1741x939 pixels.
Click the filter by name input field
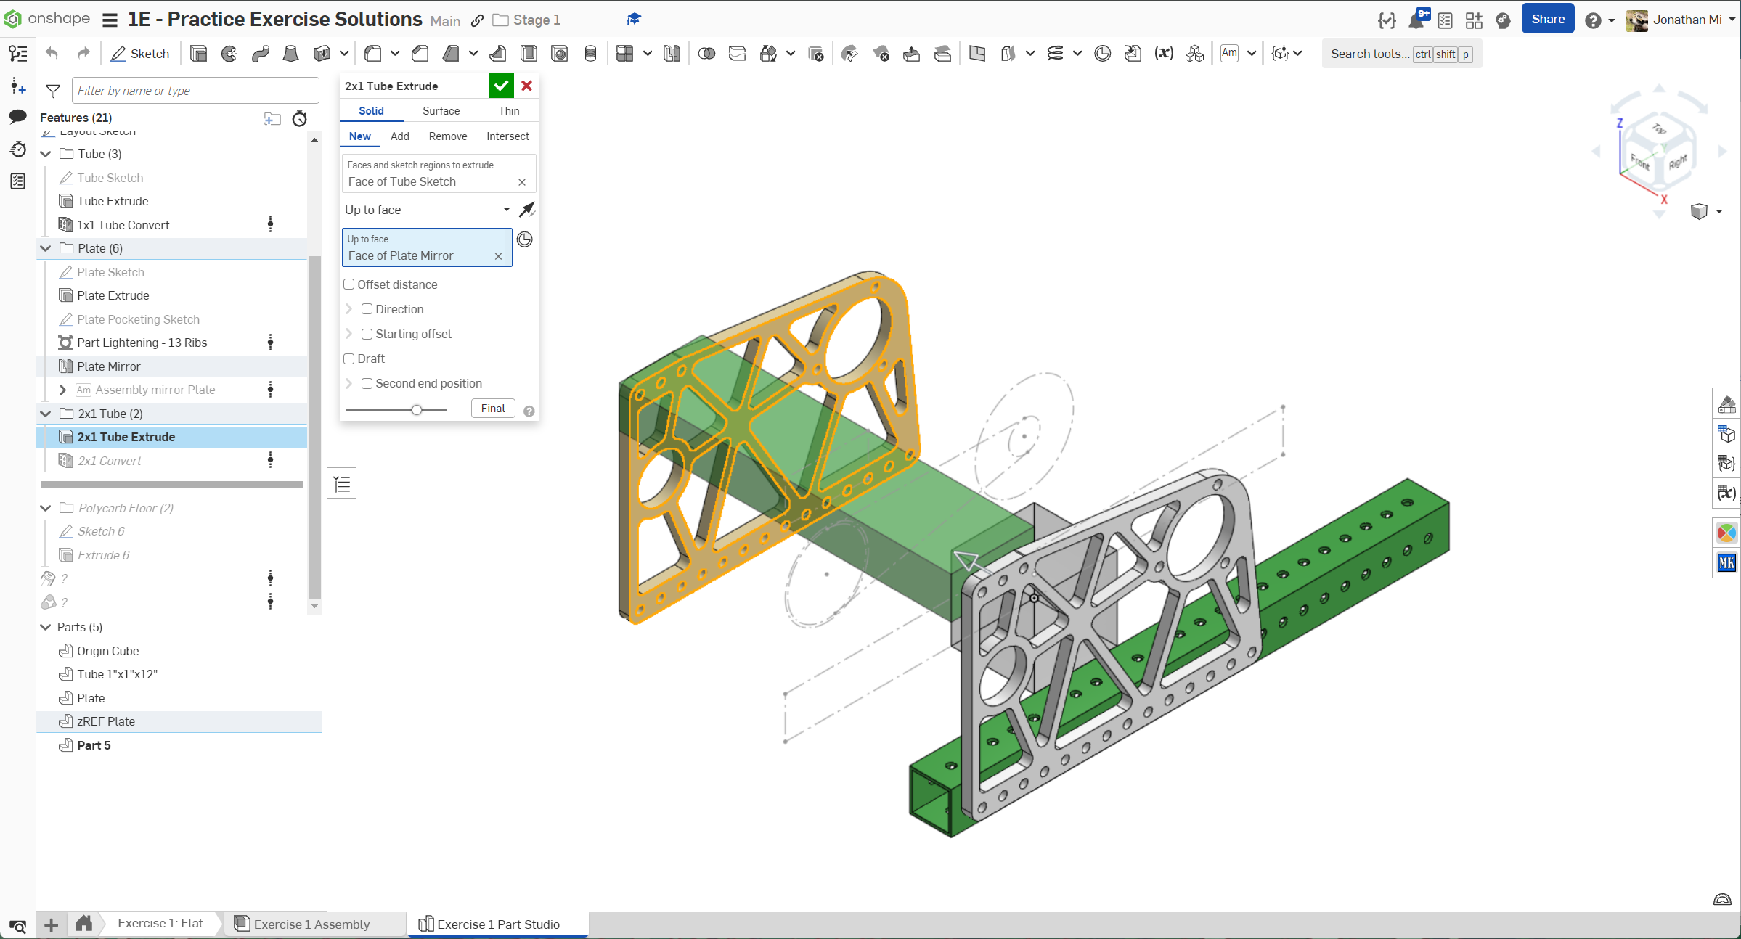coord(195,91)
